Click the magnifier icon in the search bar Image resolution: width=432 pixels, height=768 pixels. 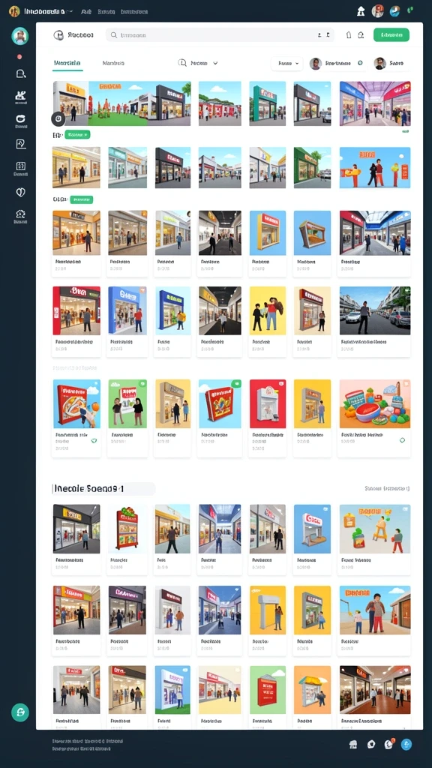[114, 35]
